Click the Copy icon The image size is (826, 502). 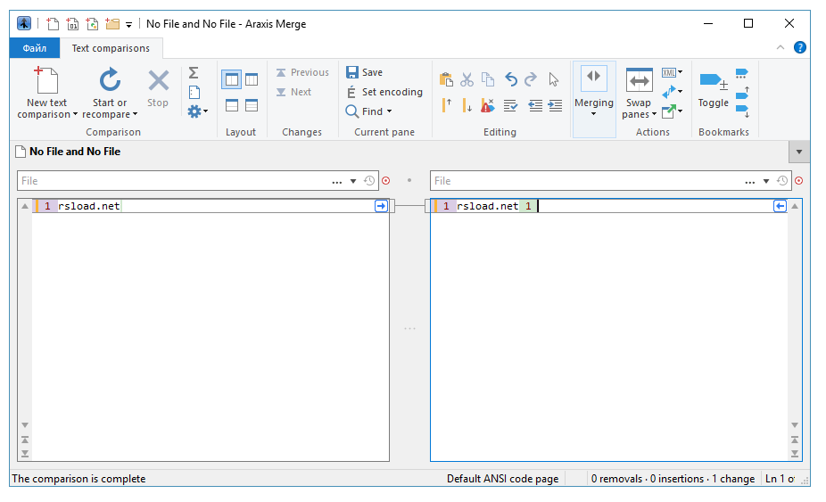tap(488, 79)
